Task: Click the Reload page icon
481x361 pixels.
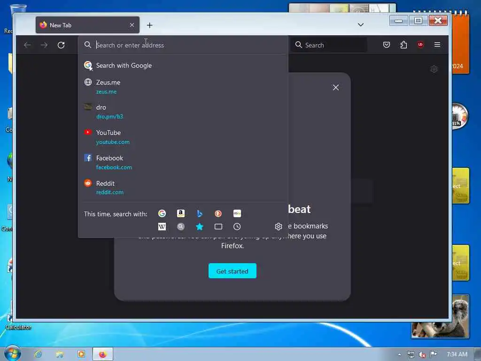Action: click(x=61, y=45)
